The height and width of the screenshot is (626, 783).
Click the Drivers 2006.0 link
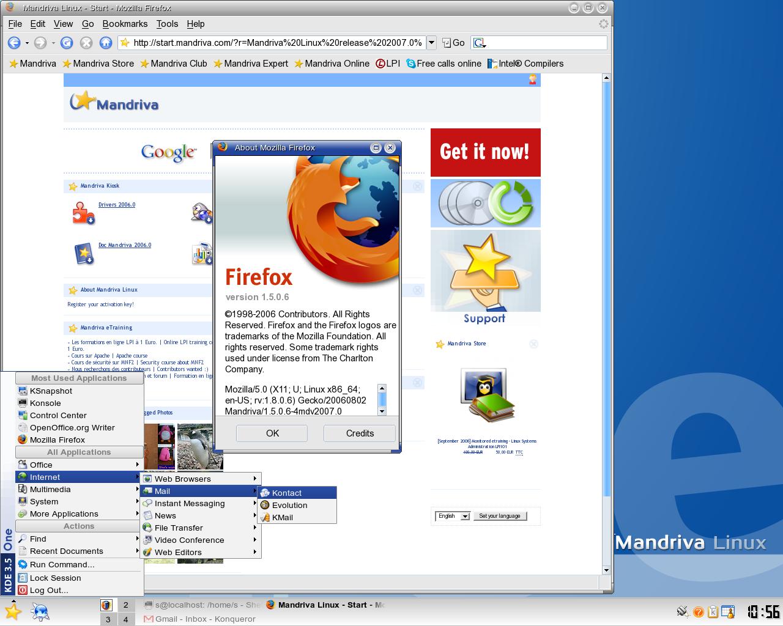[x=117, y=205]
